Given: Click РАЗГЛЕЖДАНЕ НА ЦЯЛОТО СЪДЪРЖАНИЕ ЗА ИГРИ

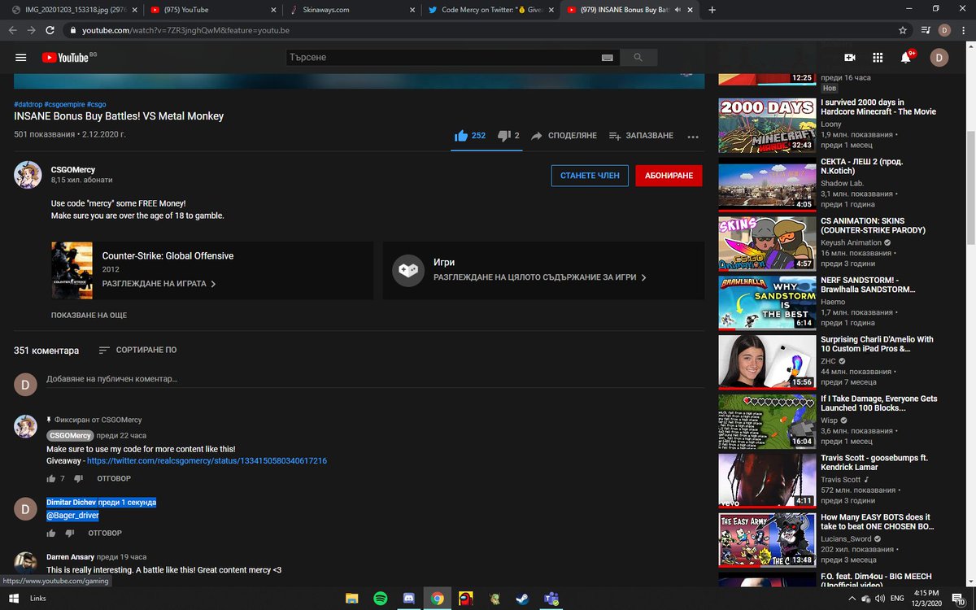Looking at the screenshot, I should pyautogui.click(x=540, y=277).
